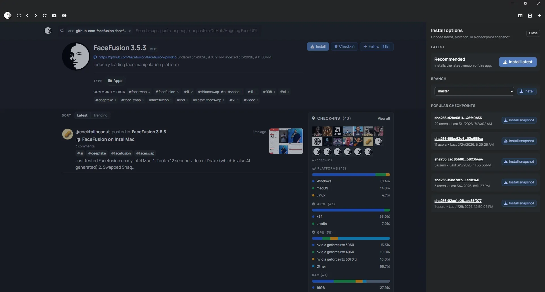Switch sort to Latest
The width and height of the screenshot is (545, 292).
[82, 115]
